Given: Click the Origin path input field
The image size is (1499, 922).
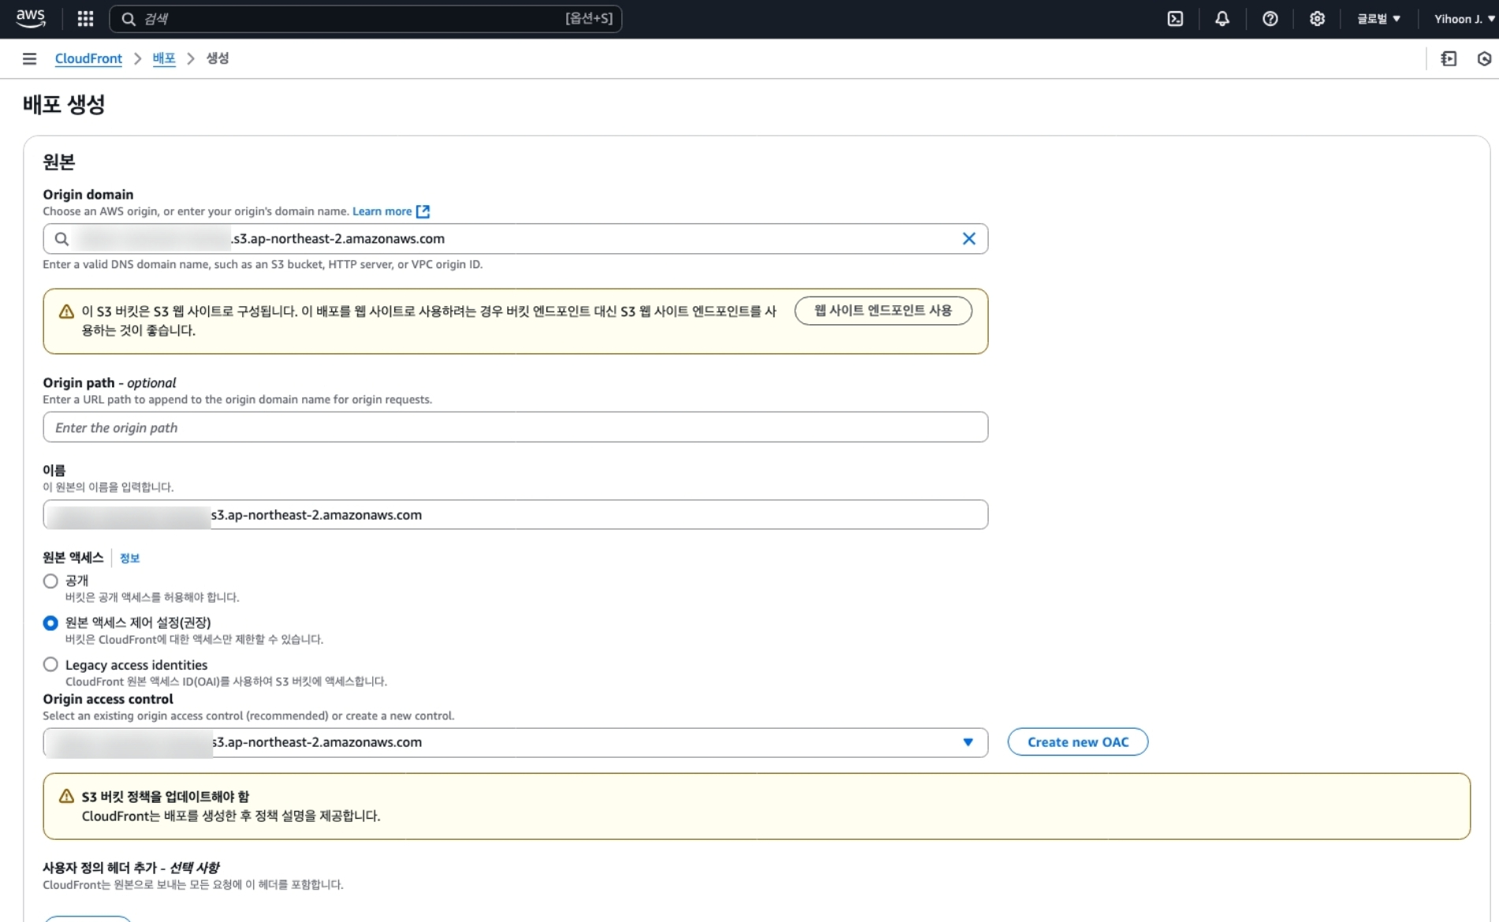Looking at the screenshot, I should click(x=516, y=427).
